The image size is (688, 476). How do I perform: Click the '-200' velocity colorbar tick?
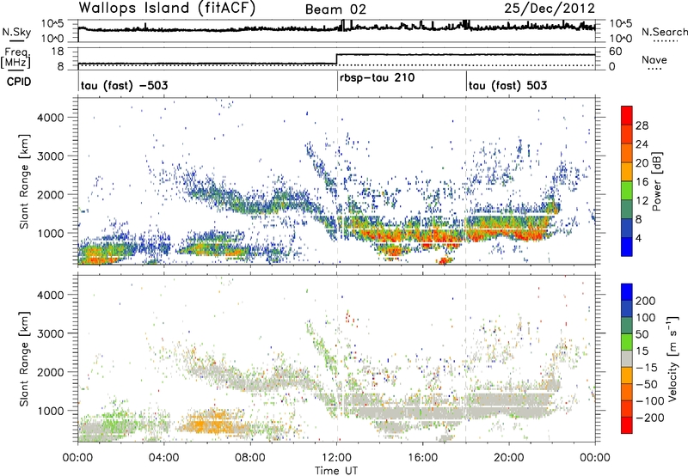pyautogui.click(x=650, y=418)
